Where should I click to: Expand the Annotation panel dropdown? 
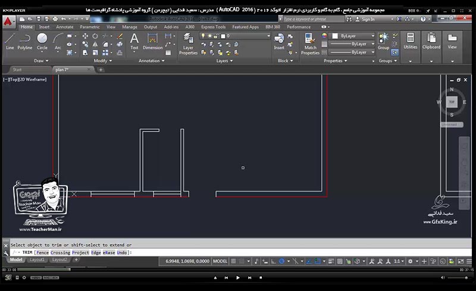tap(152, 61)
